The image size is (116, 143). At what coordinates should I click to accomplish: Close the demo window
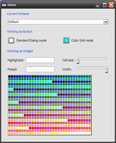(111, 5)
